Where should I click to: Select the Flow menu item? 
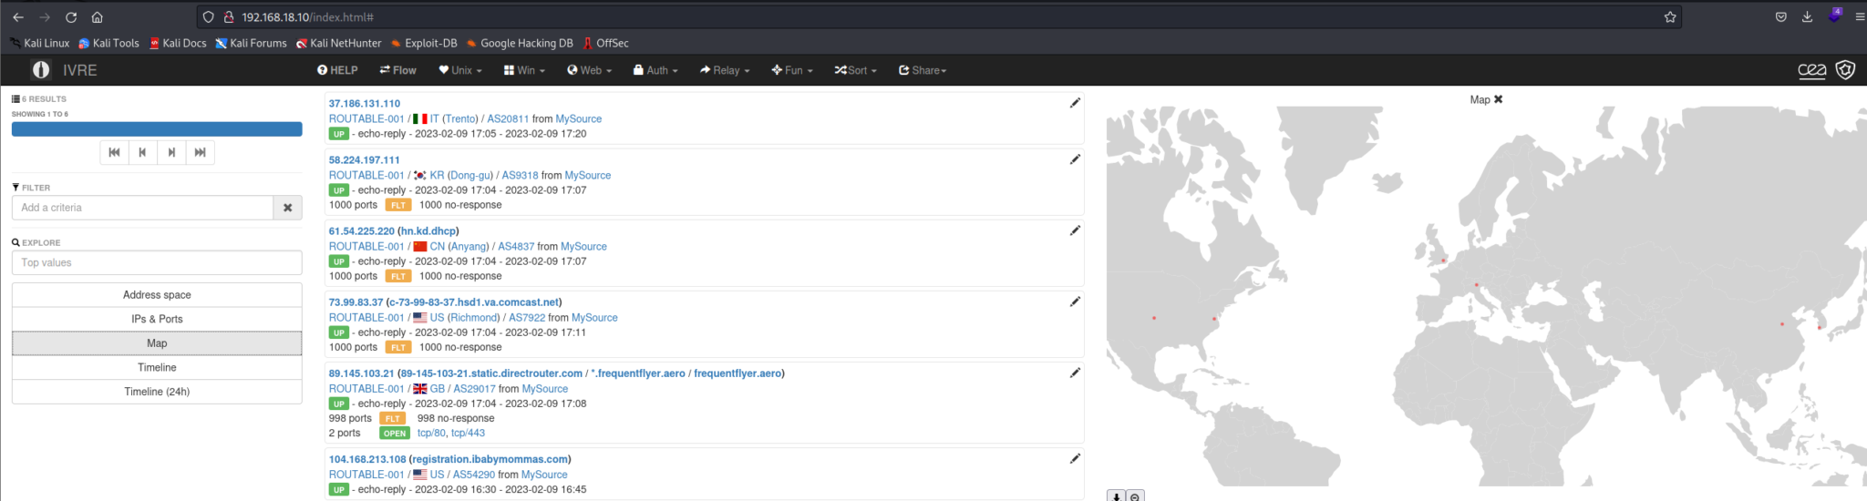tap(398, 70)
